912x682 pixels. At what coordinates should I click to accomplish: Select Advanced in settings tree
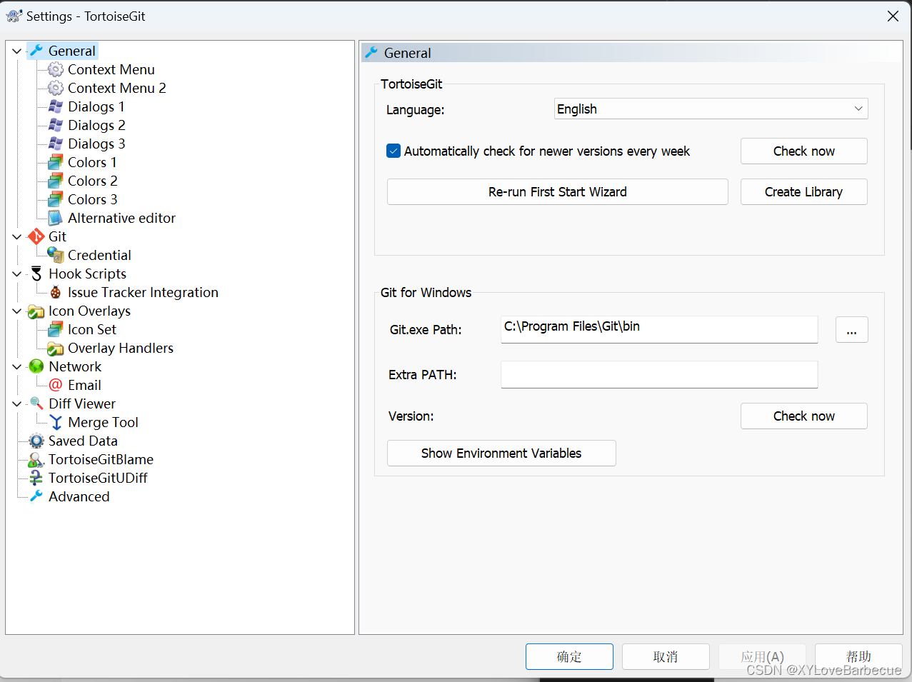pyautogui.click(x=79, y=496)
